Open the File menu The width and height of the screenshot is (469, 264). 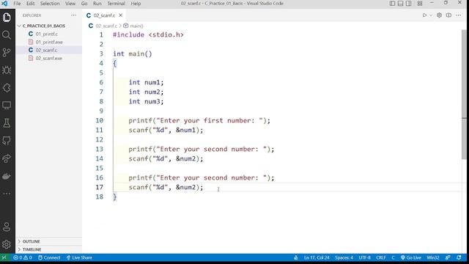coord(17,4)
